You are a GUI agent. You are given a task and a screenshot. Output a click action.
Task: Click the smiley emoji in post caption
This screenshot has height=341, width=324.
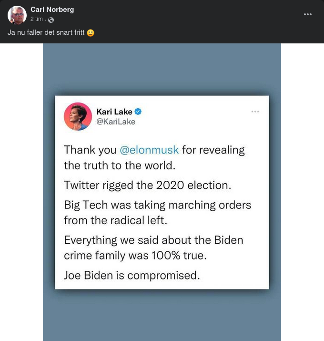click(x=91, y=33)
